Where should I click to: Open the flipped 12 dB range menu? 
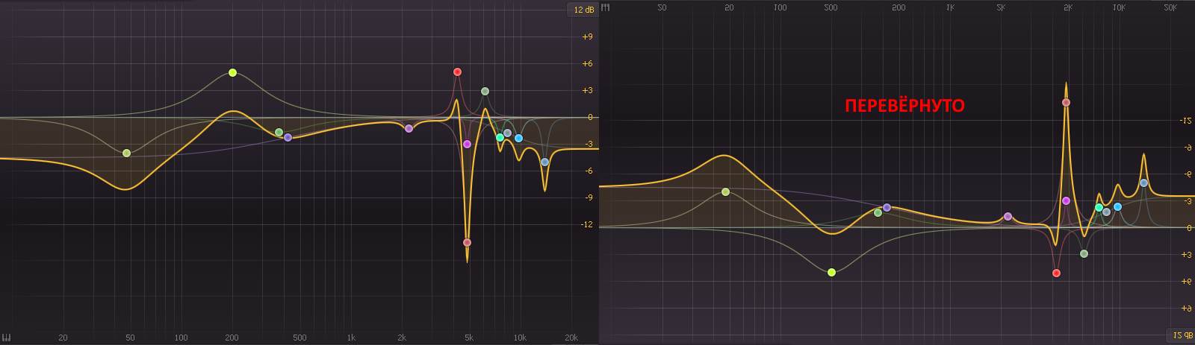pyautogui.click(x=1180, y=335)
